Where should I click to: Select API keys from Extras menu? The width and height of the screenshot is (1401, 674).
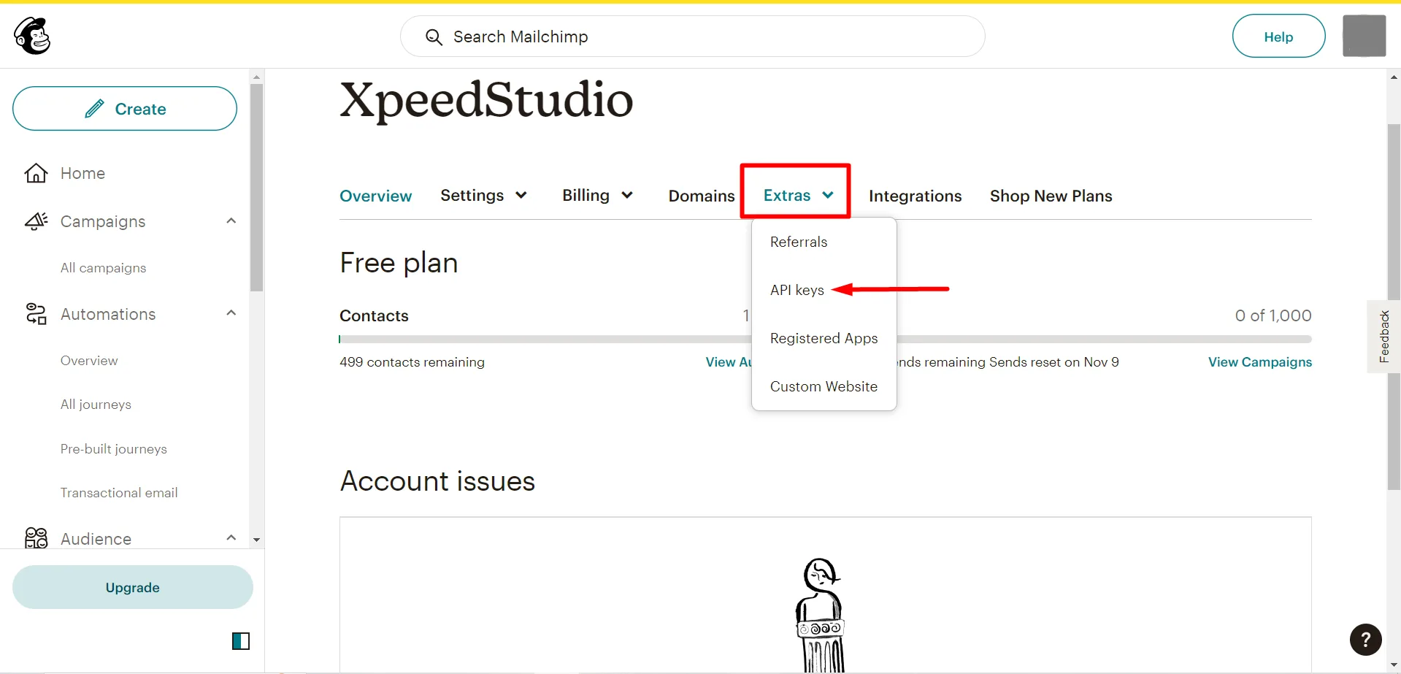(797, 290)
